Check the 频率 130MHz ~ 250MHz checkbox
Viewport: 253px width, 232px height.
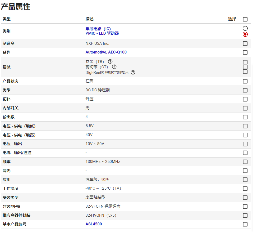coord(245,162)
